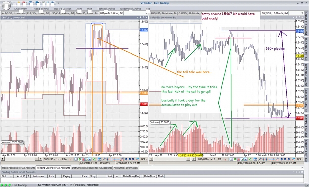Screen dimensions: 309x187
Task: Sort orders by the Expiry column
Action: click(x=66, y=176)
